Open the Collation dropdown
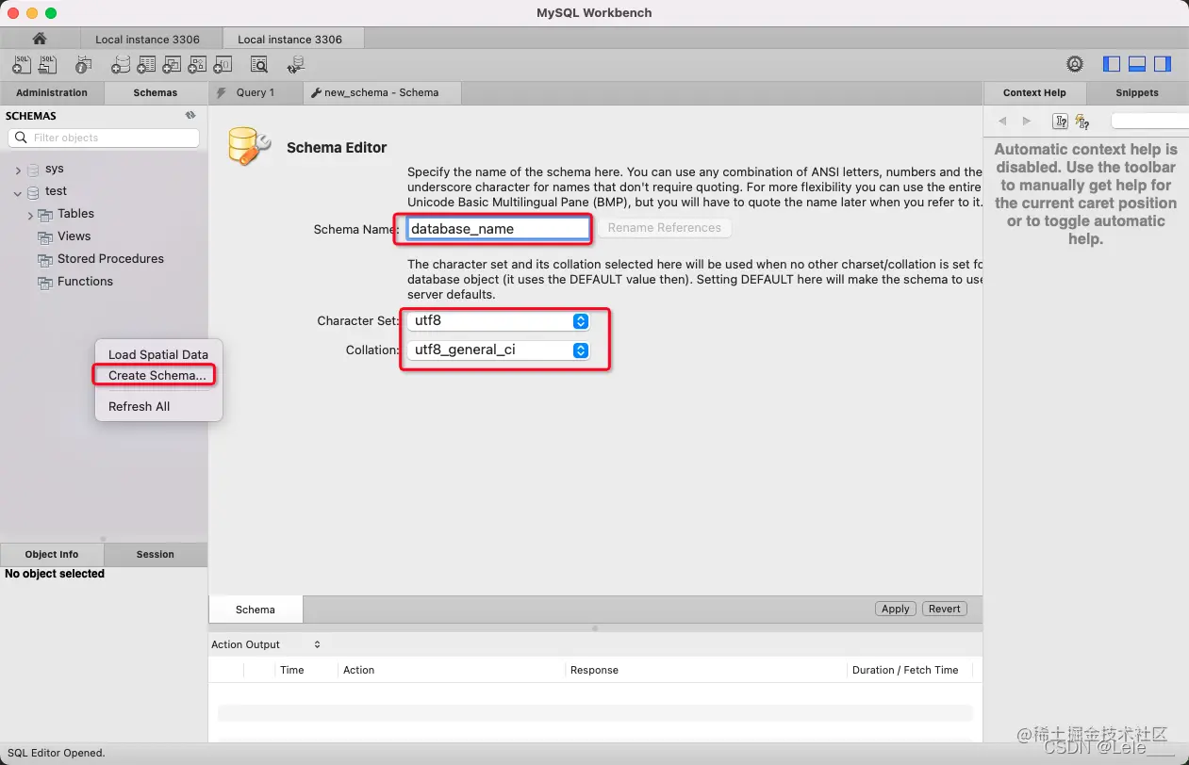The height and width of the screenshot is (765, 1189). 499,350
